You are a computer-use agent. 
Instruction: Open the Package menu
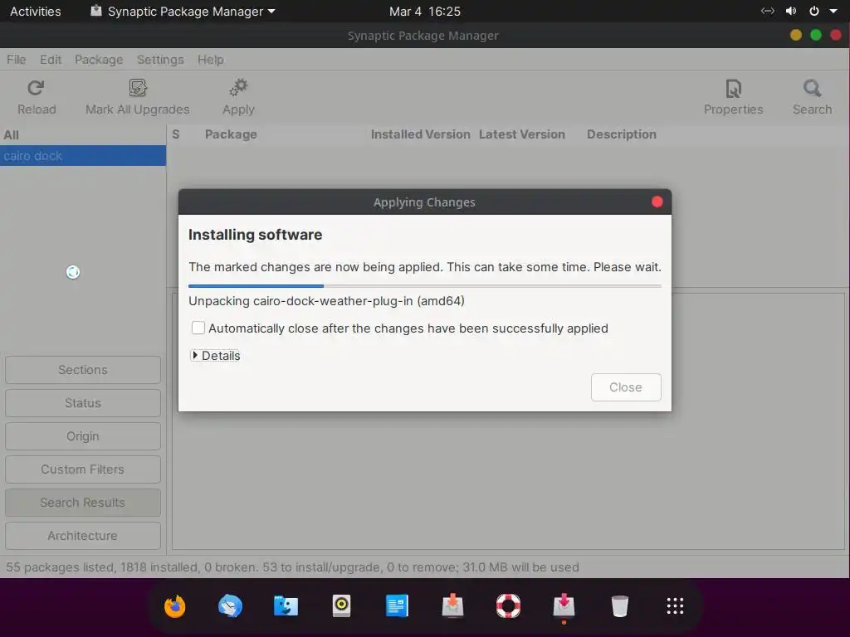99,60
